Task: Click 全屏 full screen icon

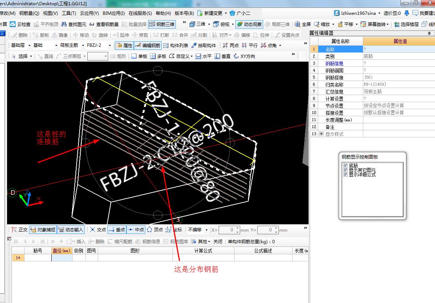Action: [x=297, y=24]
